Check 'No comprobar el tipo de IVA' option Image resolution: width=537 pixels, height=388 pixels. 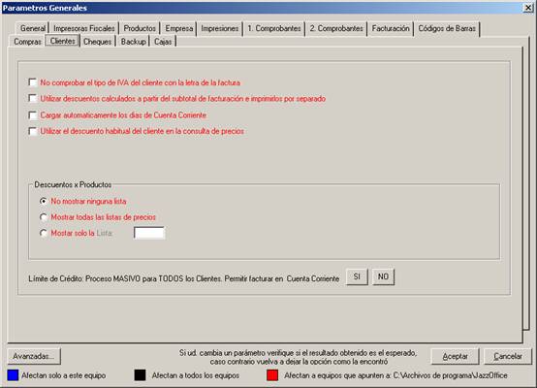click(33, 82)
